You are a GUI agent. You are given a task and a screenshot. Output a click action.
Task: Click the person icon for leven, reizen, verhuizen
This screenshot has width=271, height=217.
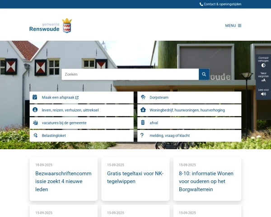pyautogui.click(x=35, y=110)
